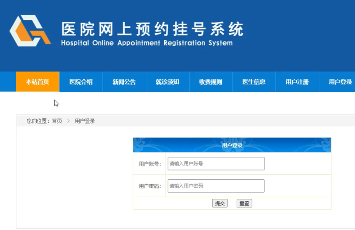Viewport: 355px width, 230px height.
Task: Focus the 用户密码 input field
Action: 216,186
